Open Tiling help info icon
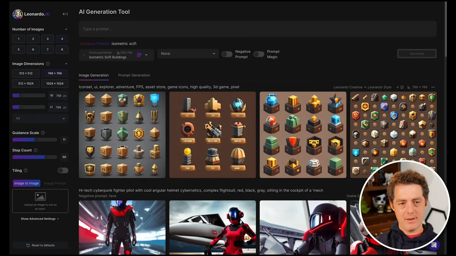Image resolution: width=456 pixels, height=256 pixels. pos(26,170)
